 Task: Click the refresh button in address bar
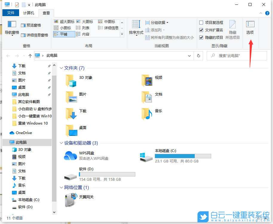point(198,56)
